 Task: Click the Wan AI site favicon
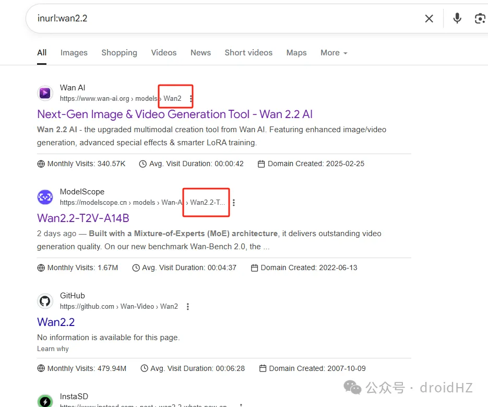(45, 93)
